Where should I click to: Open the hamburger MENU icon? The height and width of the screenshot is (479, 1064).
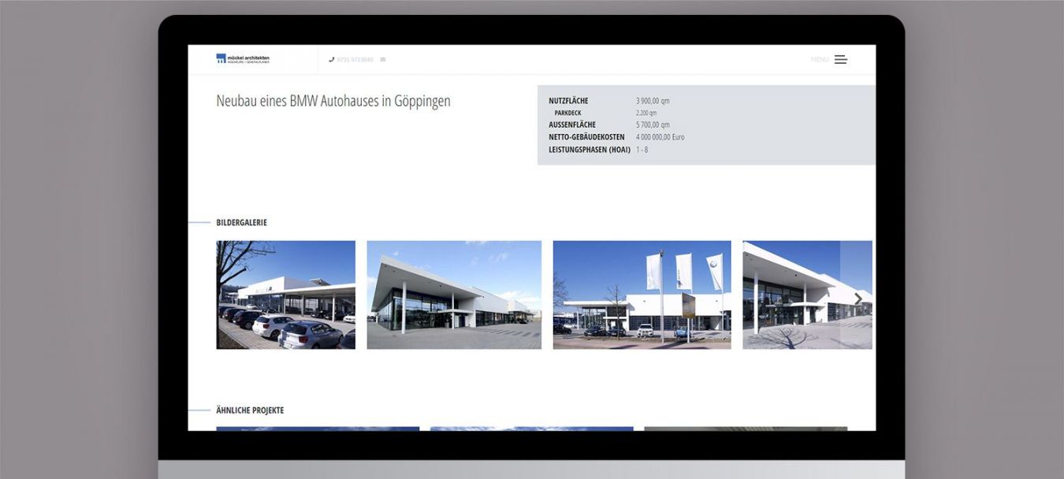coord(841,59)
